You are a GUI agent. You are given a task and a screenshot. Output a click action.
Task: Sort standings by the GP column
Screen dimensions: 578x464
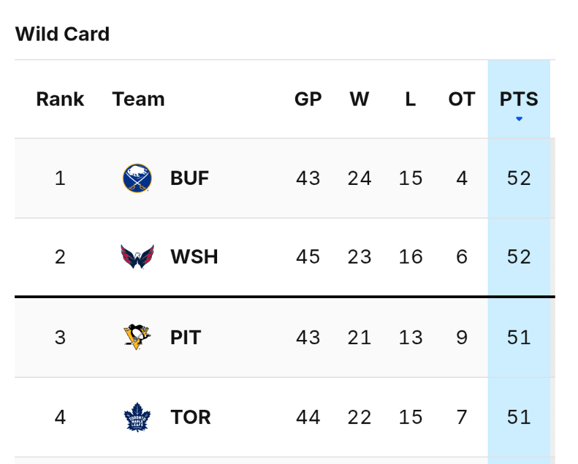click(308, 100)
